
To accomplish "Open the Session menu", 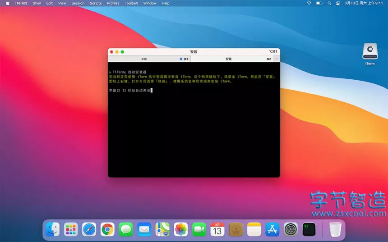I will pos(78,3).
